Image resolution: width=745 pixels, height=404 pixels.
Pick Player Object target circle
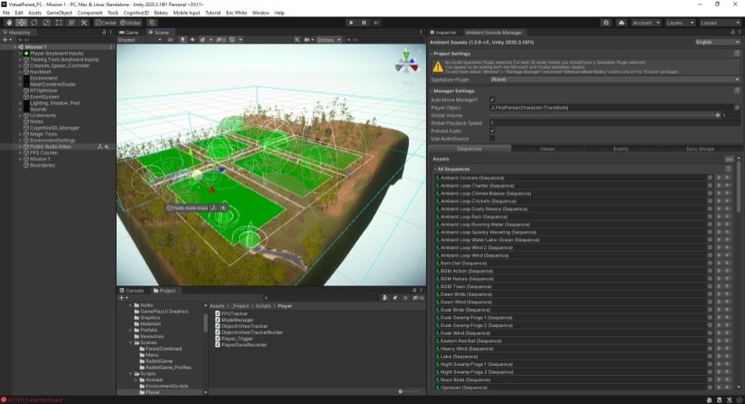click(x=737, y=108)
